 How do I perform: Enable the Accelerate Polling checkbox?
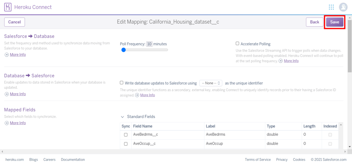pyautogui.click(x=238, y=44)
